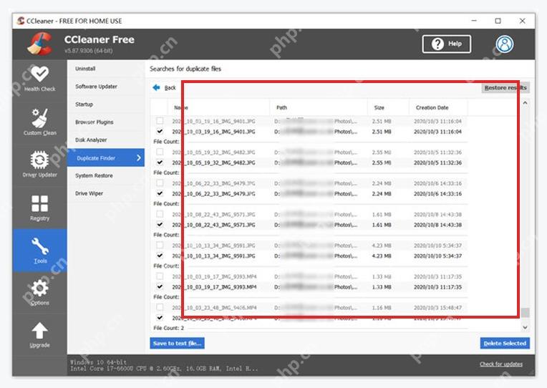Sort by the Path column header
Image resolution: width=547 pixels, height=388 pixels.
(x=319, y=107)
